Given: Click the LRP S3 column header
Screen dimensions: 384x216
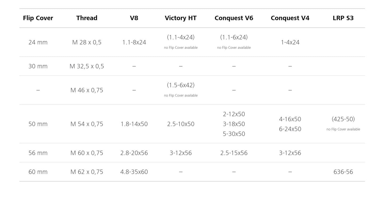Looking at the screenshot, I should [343, 18].
